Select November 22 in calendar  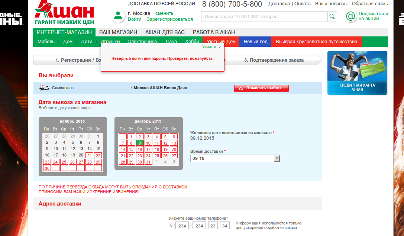click(98, 155)
